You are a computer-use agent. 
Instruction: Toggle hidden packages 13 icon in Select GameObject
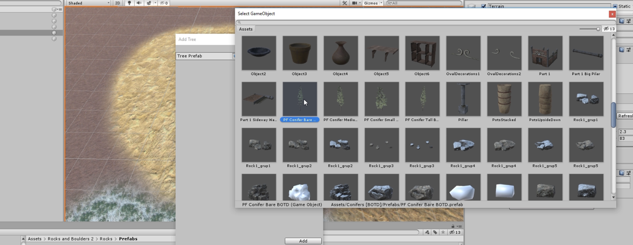609,29
